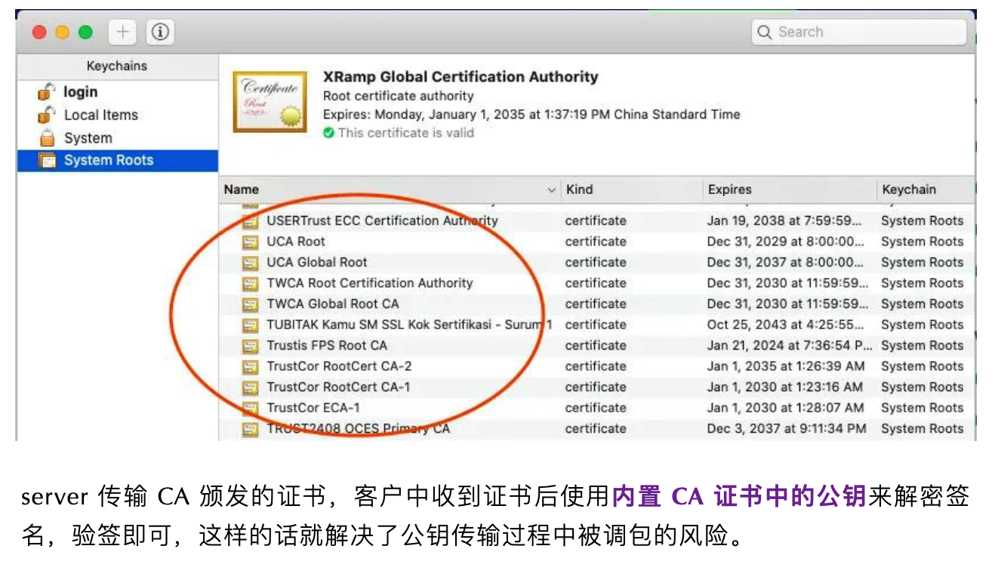
Task: Select the USERTrust ECC Certification Authority name
Action: point(382,221)
